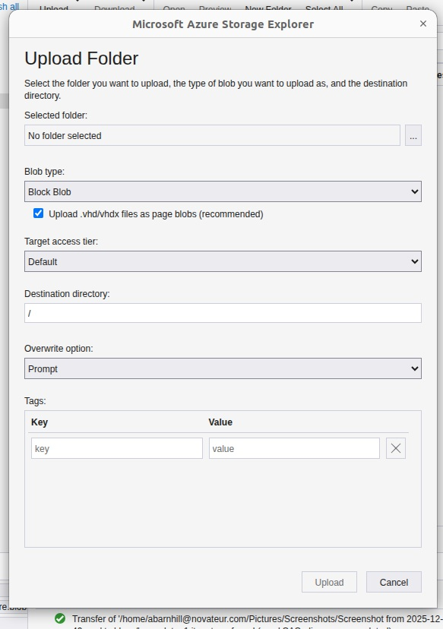Click the tag value input field

tap(294, 448)
